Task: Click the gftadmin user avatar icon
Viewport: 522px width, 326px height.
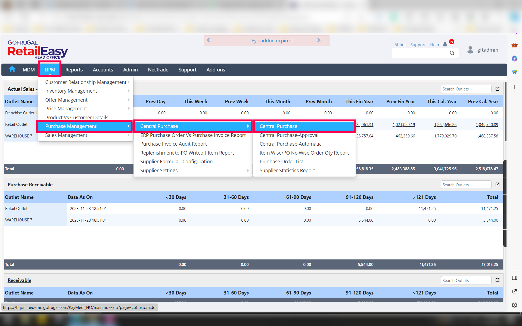Action: (470, 50)
